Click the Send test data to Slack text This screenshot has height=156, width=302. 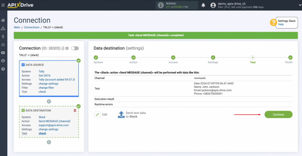[136, 115]
